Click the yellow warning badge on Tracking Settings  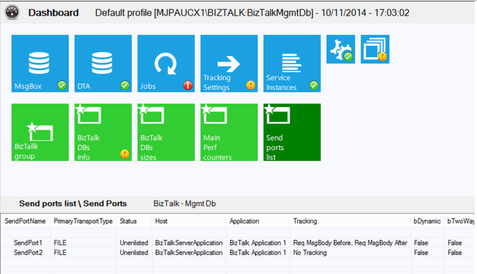tap(251, 85)
